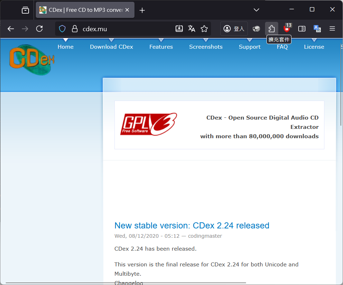Click the install web app icon
Image resolution: width=343 pixels, height=285 pixels.
point(179,29)
